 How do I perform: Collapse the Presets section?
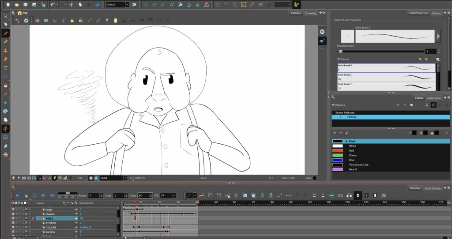339,59
